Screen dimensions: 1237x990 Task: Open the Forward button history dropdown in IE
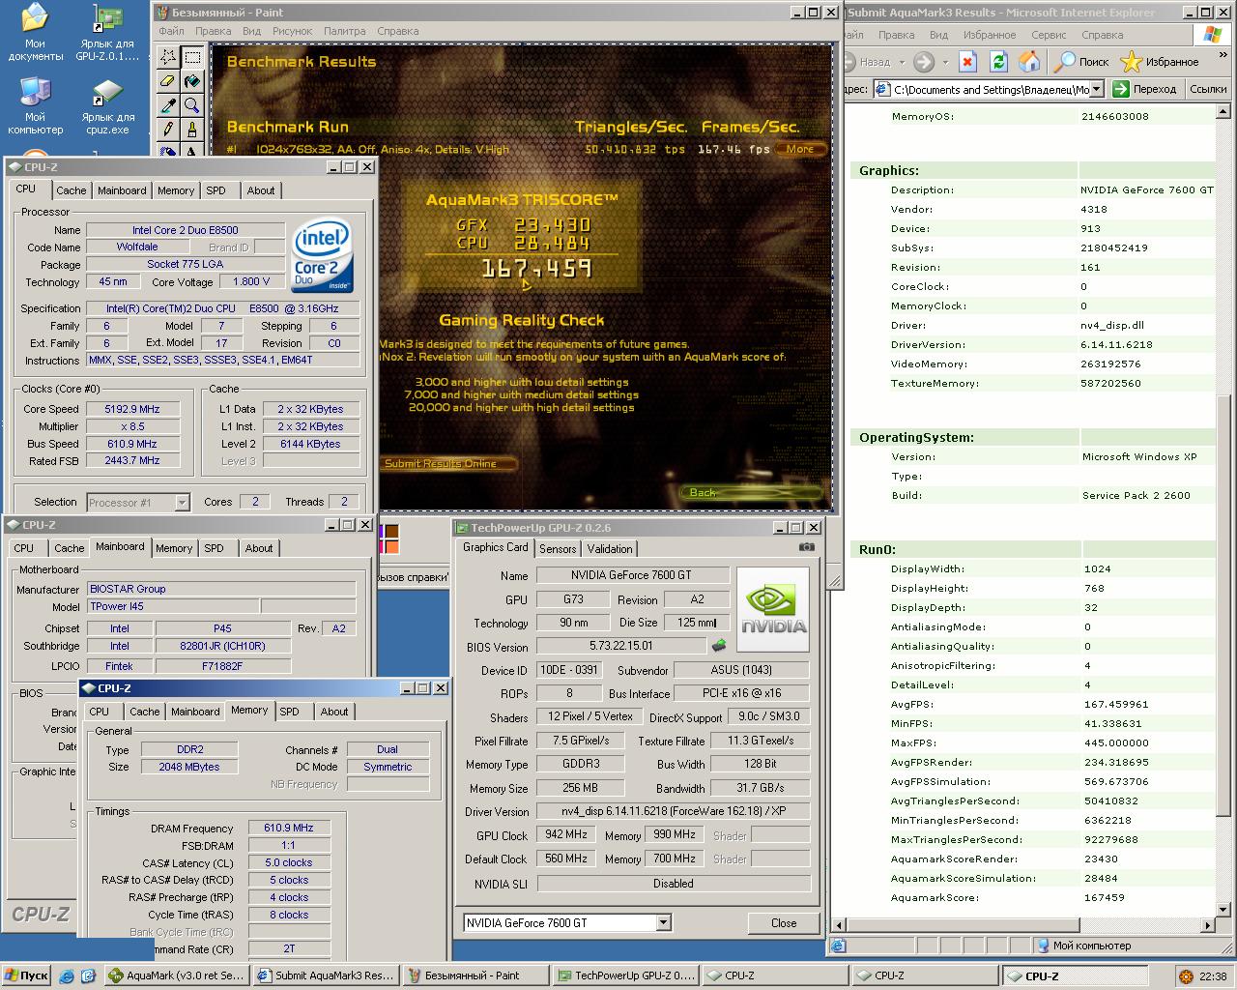[943, 62]
